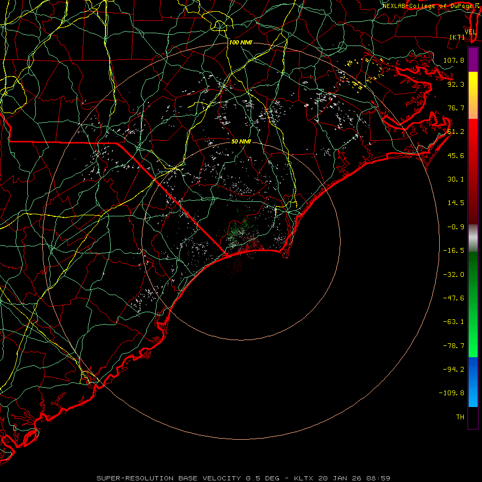This screenshot has width=482, height=482.
Task: Select the 30.1 velocity scale value
Action: [x=456, y=179]
